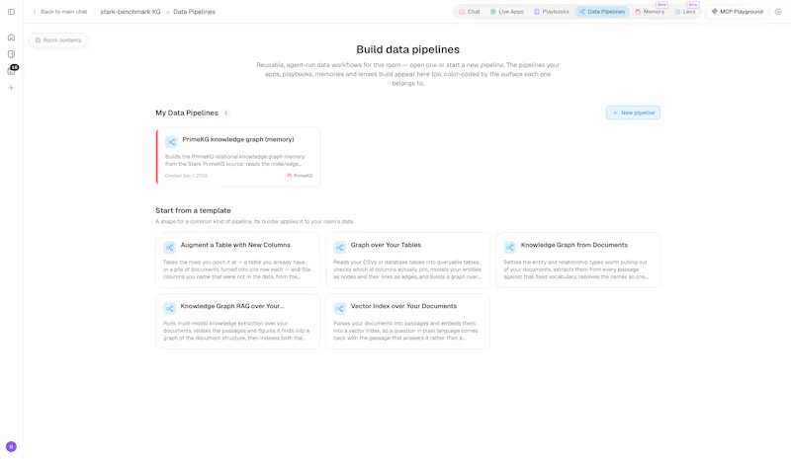Switch to the Chat tab

click(469, 12)
